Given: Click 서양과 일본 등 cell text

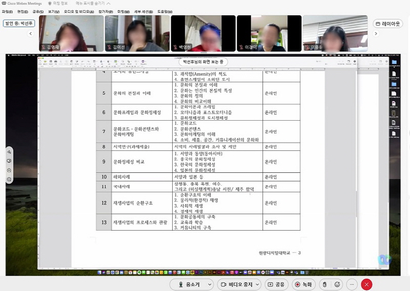Looking at the screenshot, I should pyautogui.click(x=189, y=177).
